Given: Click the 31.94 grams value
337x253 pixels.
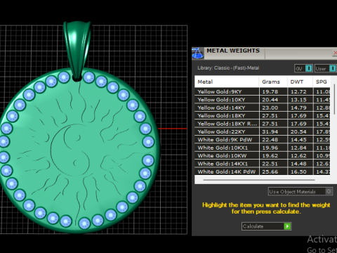Looking at the screenshot, I should coord(270,131).
